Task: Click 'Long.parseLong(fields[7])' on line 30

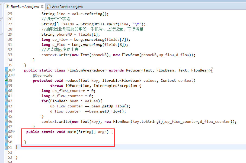Action: [x=101, y=40]
